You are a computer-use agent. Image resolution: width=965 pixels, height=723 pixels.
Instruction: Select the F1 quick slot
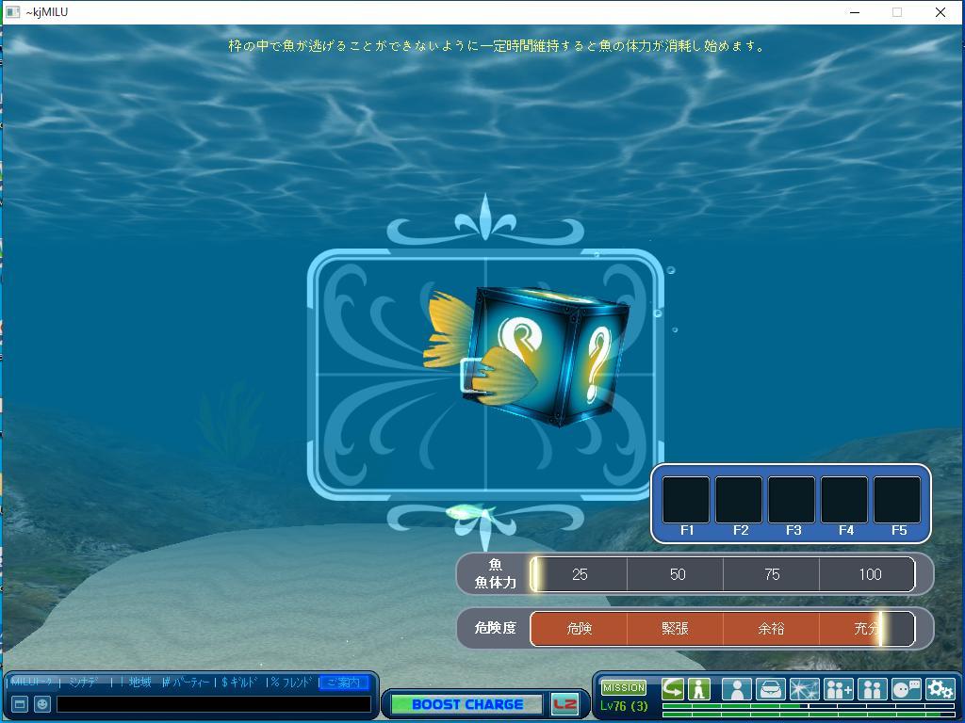pos(686,501)
